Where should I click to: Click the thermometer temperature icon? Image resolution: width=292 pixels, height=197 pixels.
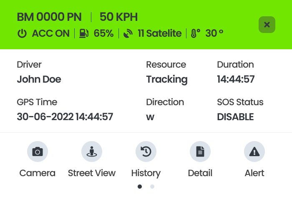194,33
